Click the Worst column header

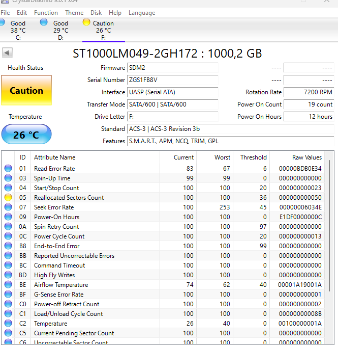tap(214, 157)
